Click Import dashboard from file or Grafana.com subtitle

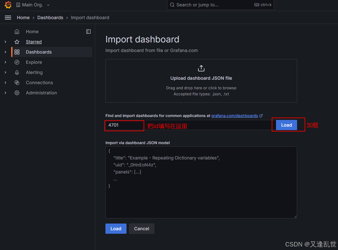click(x=151, y=51)
